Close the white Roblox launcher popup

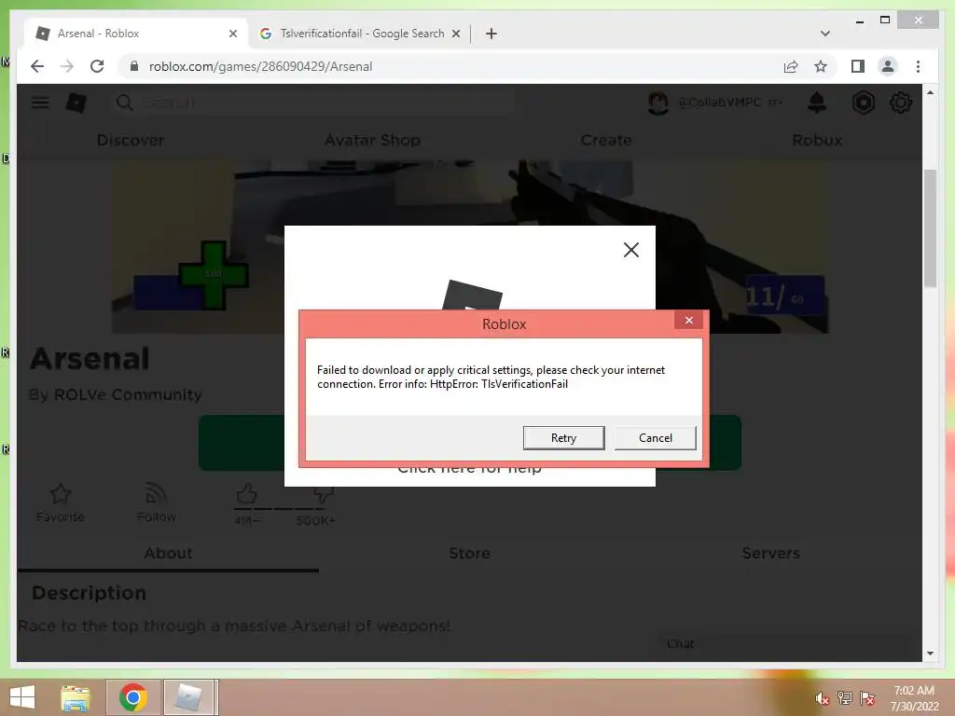631,250
